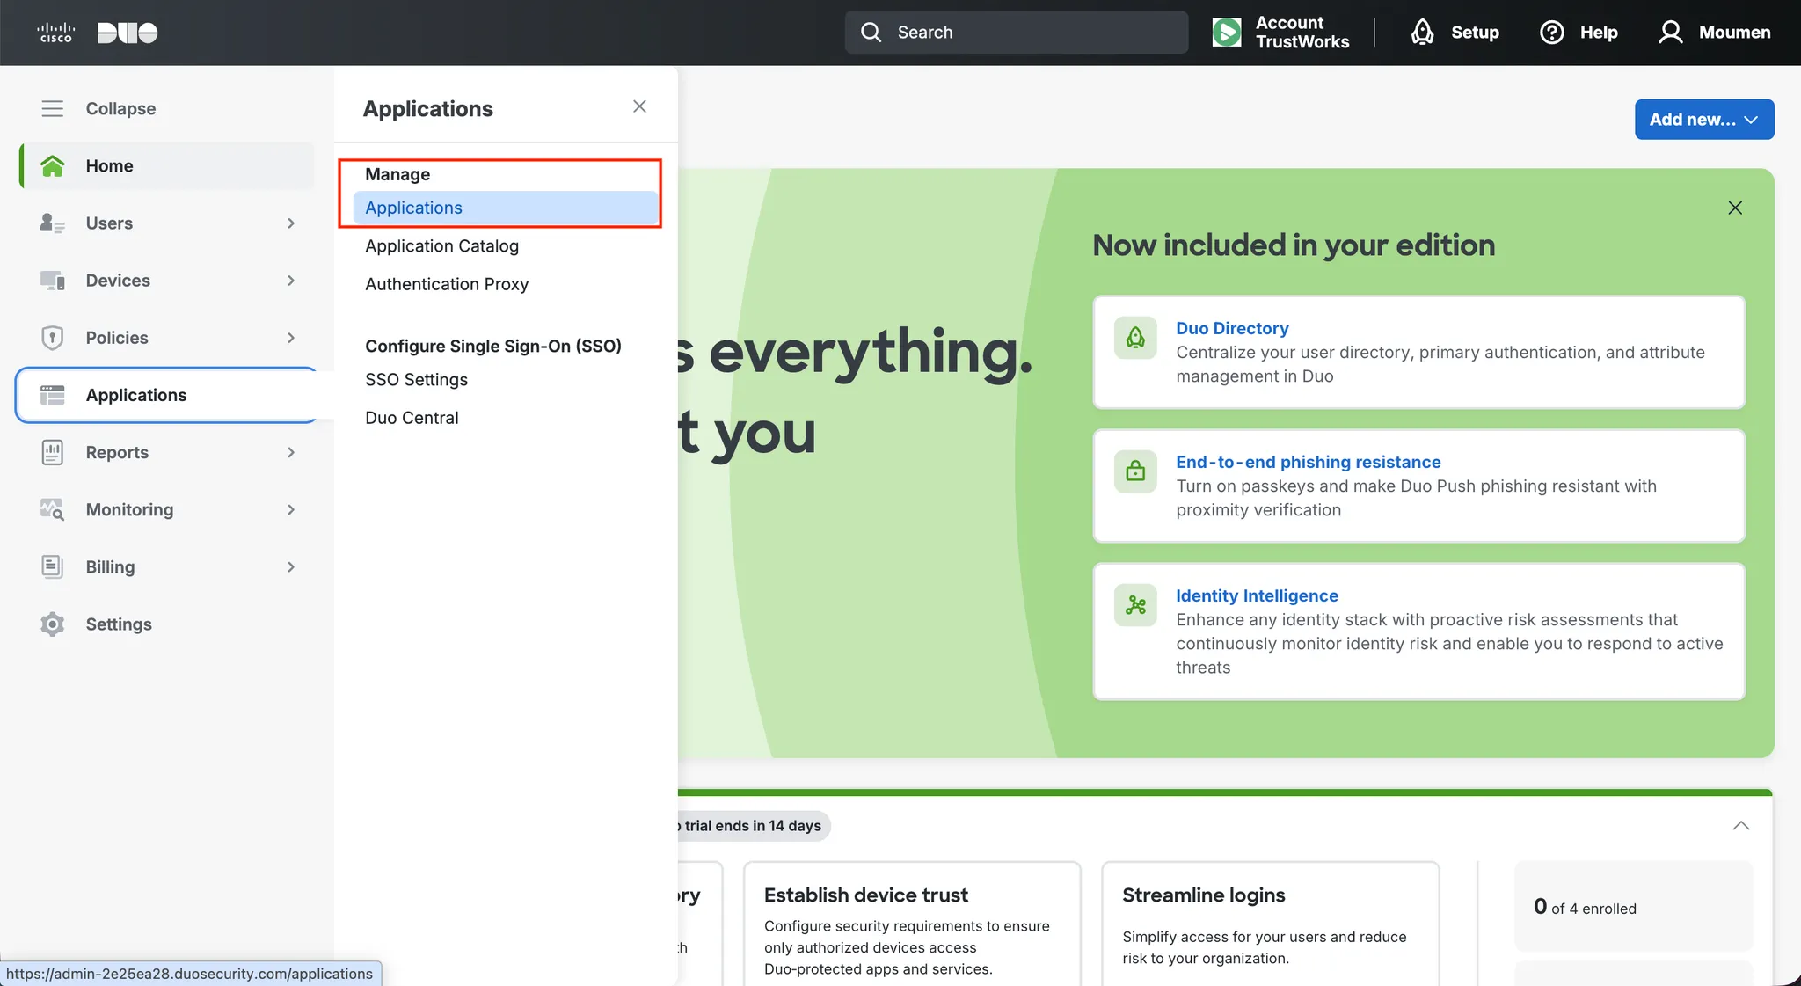Click the Duo logo in header
This screenshot has width=1801, height=986.
pyautogui.click(x=127, y=33)
